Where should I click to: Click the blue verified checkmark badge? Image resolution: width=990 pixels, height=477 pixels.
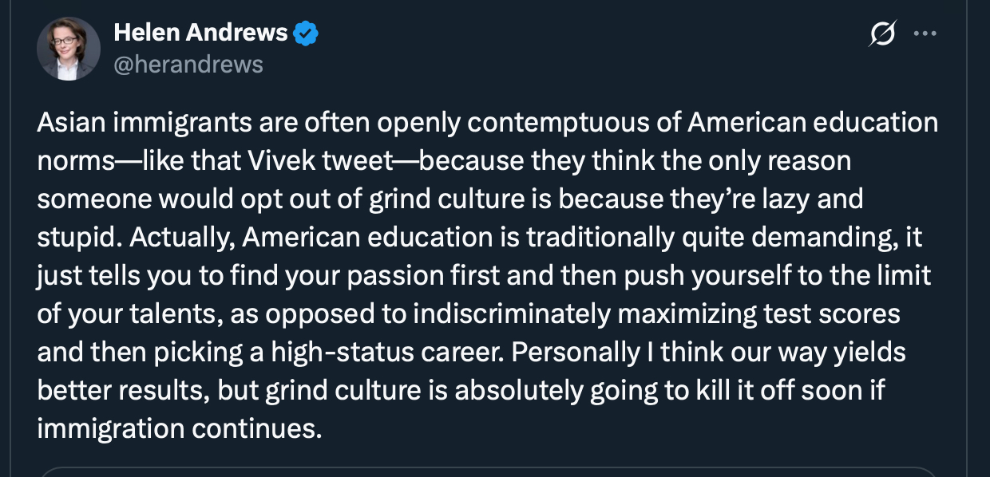pos(307,33)
